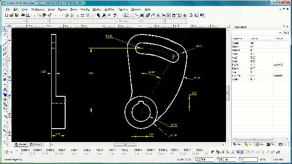This screenshot has height=164, width=292.
Task: Open the Help menu
Action: coord(148,9)
